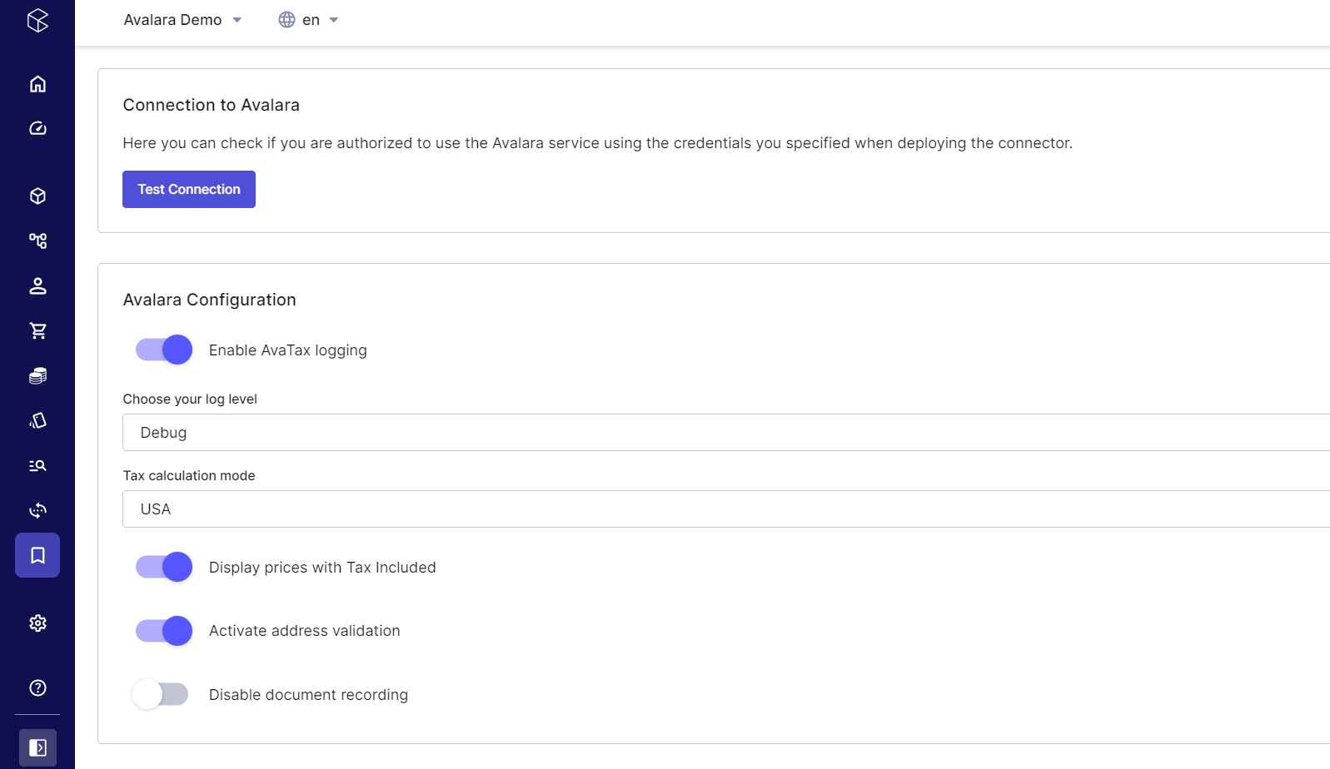Image resolution: width=1330 pixels, height=769 pixels.
Task: Open the log level dropdown showing Debug
Action: 726,433
